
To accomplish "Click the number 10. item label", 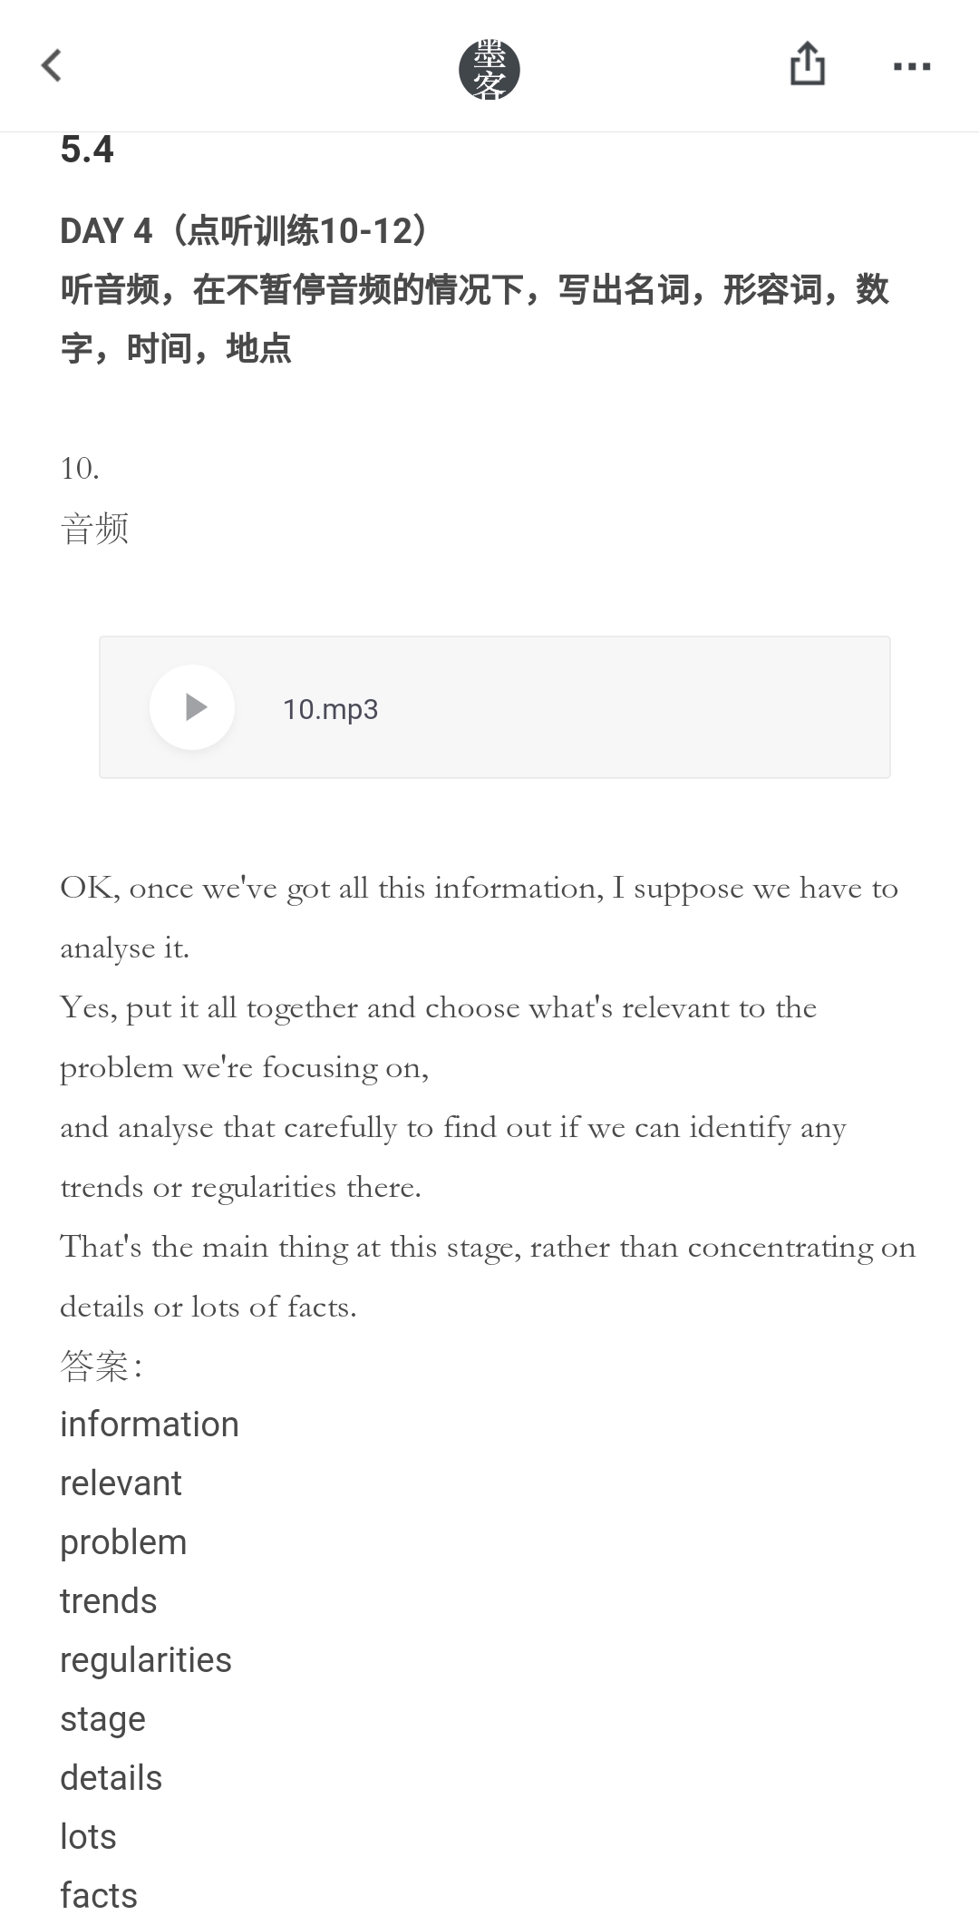I will point(80,469).
